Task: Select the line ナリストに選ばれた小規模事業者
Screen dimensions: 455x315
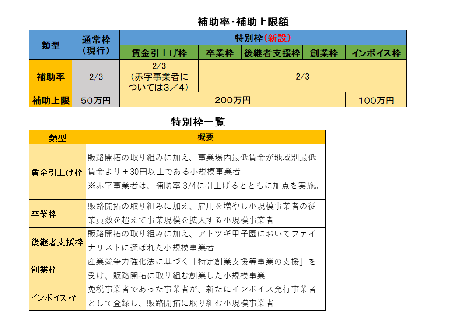Action: pyautogui.click(x=151, y=248)
